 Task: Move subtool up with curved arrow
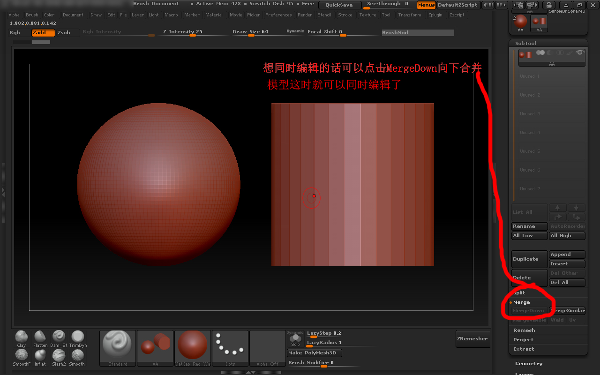[x=558, y=217]
